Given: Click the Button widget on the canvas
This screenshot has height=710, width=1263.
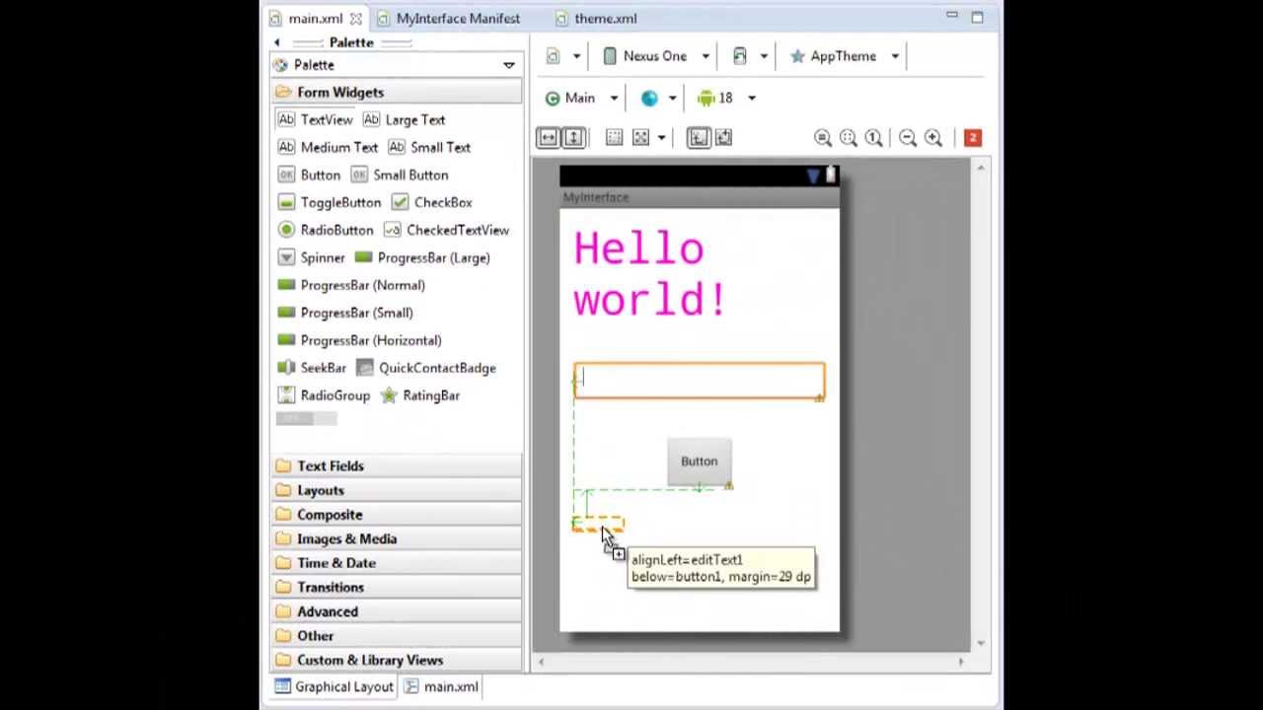Looking at the screenshot, I should pyautogui.click(x=699, y=461).
